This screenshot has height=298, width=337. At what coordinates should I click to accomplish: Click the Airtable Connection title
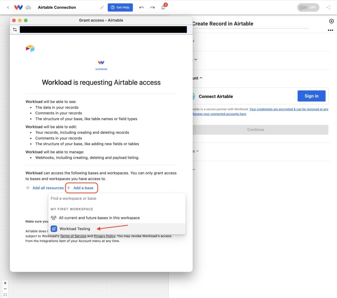pyautogui.click(x=57, y=7)
